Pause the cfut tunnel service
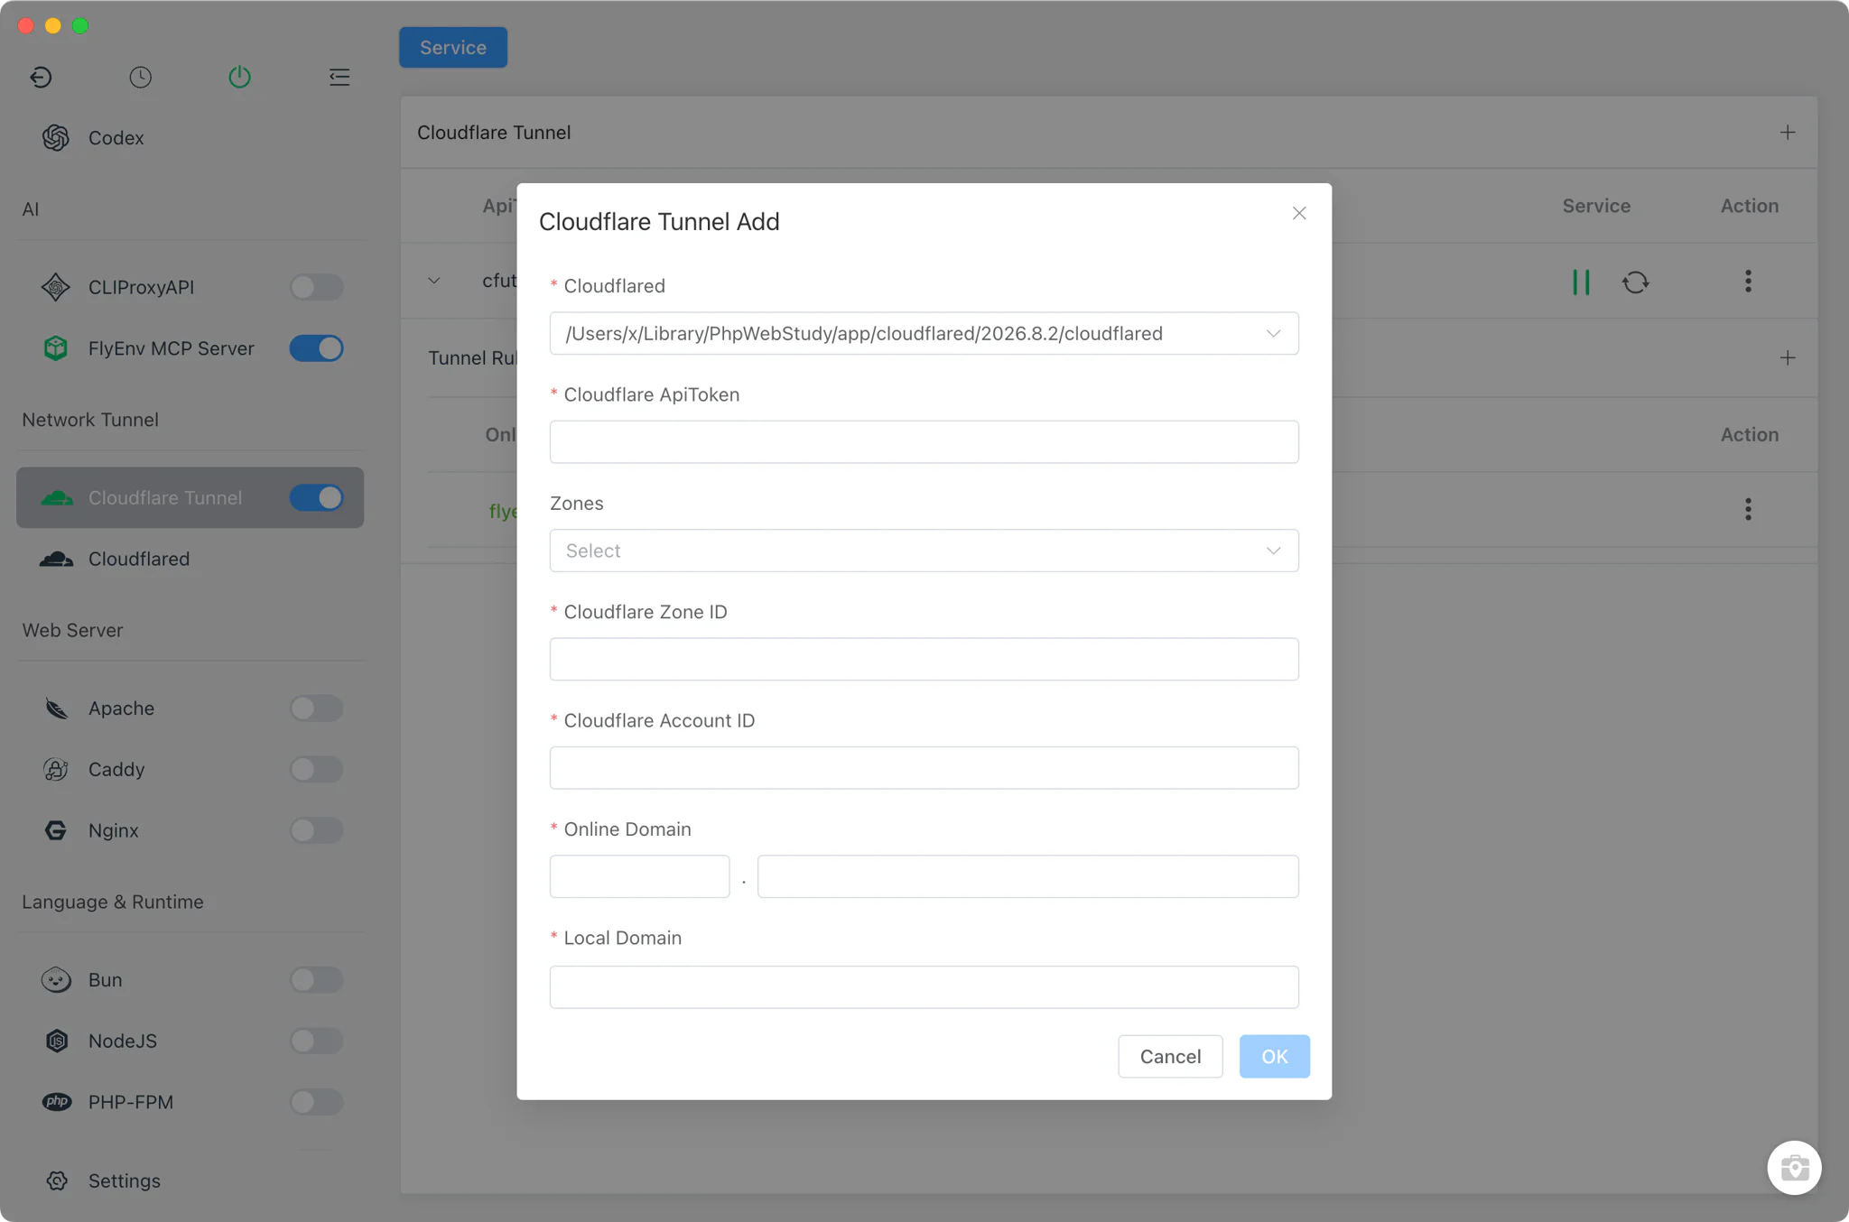 (x=1581, y=282)
